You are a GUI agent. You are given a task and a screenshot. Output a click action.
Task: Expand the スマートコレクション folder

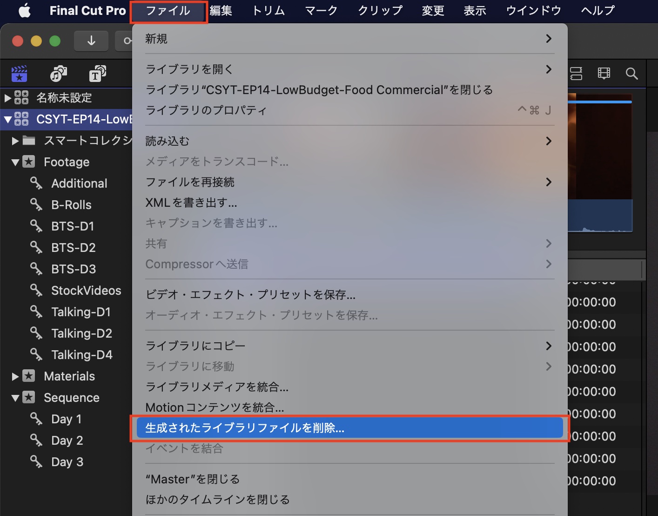(x=15, y=141)
